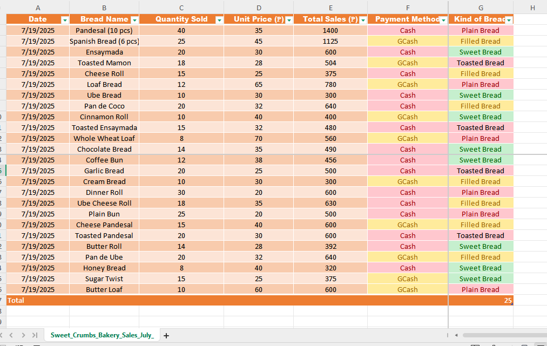Select the 'Toasted Ensaymada' cell
547x346 pixels.
tap(104, 127)
